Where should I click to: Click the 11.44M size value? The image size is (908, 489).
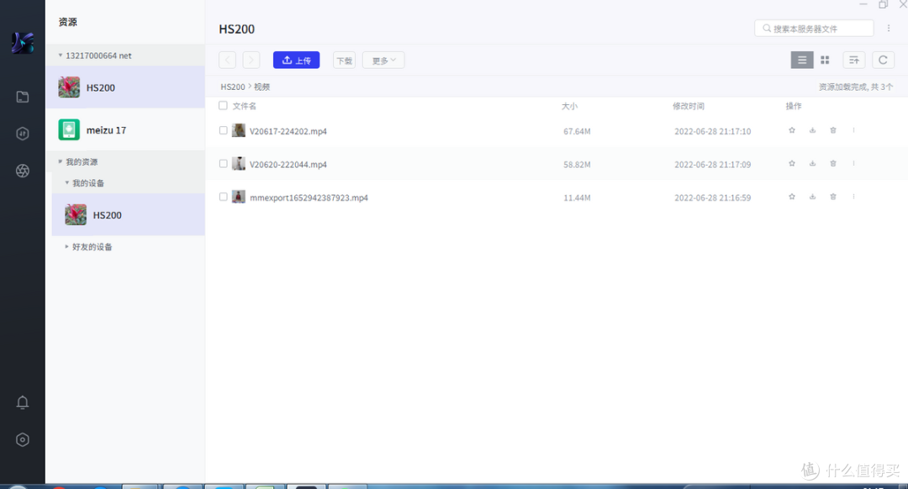[577, 197]
